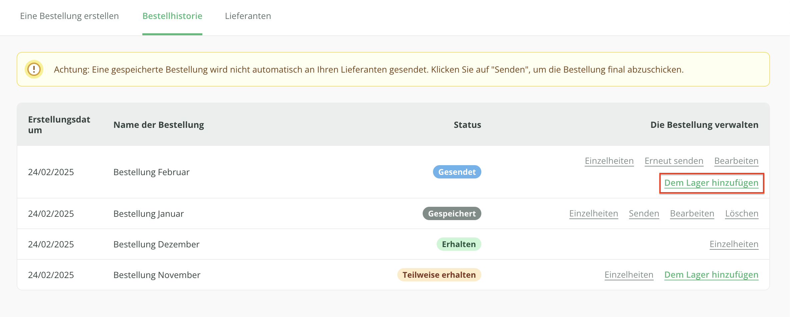Viewport: 790px width, 317px height.
Task: Edit Bestellung Januar via Bearbeiten
Action: point(692,213)
